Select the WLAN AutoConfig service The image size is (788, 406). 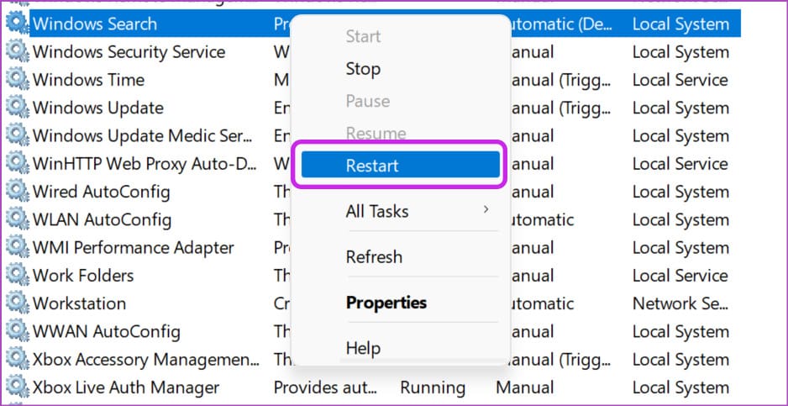[102, 220]
